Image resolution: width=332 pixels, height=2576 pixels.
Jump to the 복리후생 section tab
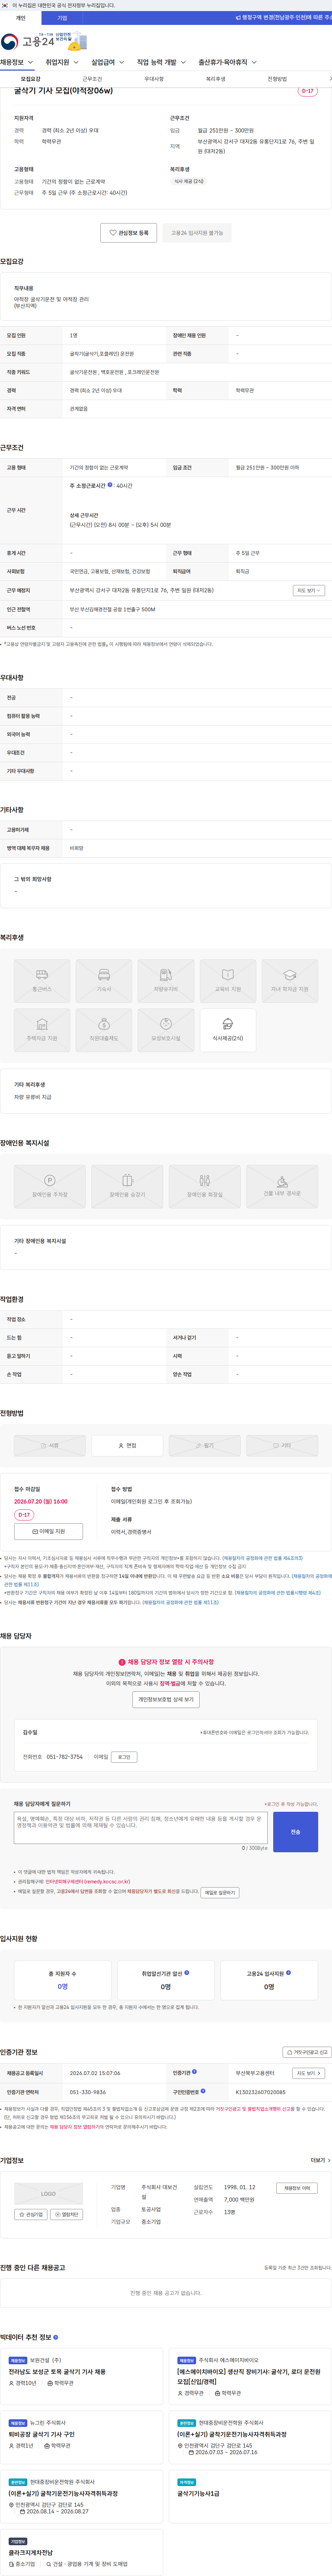[x=216, y=79]
